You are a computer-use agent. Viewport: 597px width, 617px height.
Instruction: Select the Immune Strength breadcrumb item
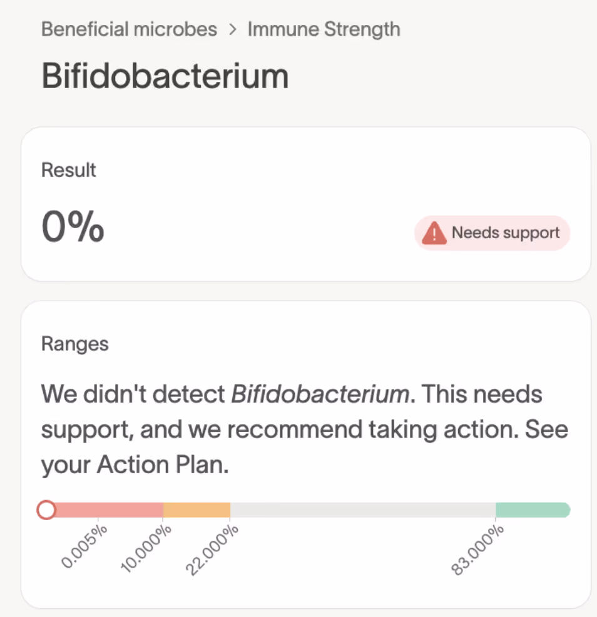click(x=324, y=29)
